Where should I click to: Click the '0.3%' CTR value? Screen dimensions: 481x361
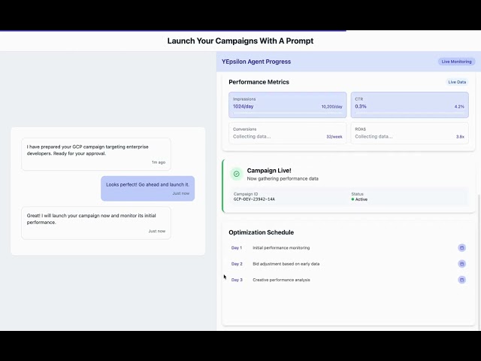point(361,107)
